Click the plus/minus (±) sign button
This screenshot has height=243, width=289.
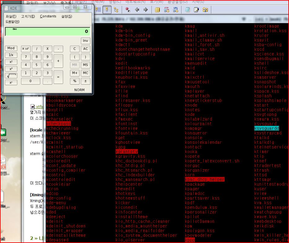click(x=85, y=81)
